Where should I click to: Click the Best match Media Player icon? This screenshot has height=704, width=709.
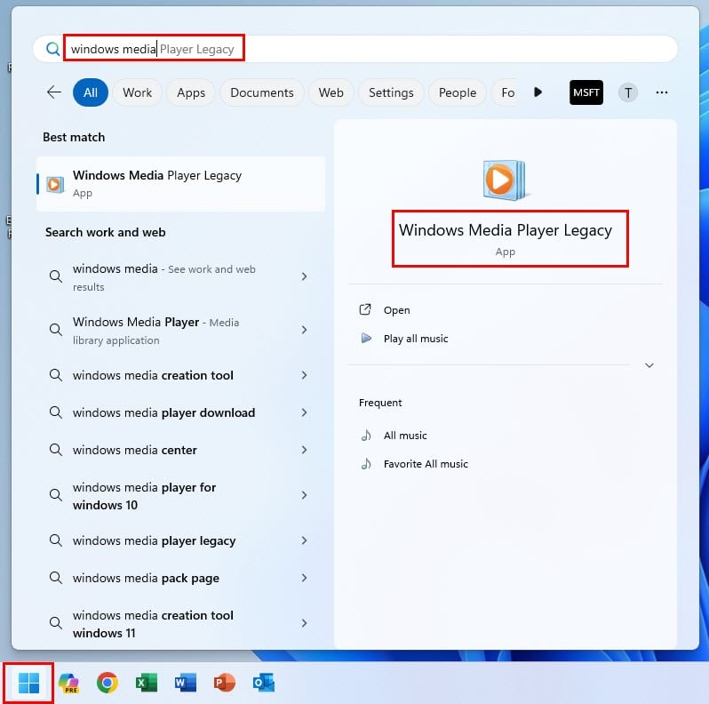(x=55, y=184)
